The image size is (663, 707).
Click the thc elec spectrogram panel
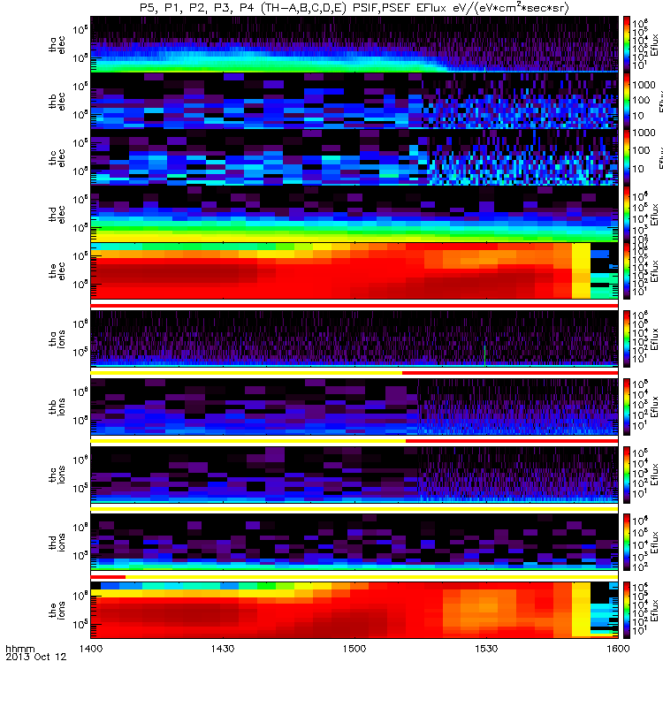(x=354, y=157)
